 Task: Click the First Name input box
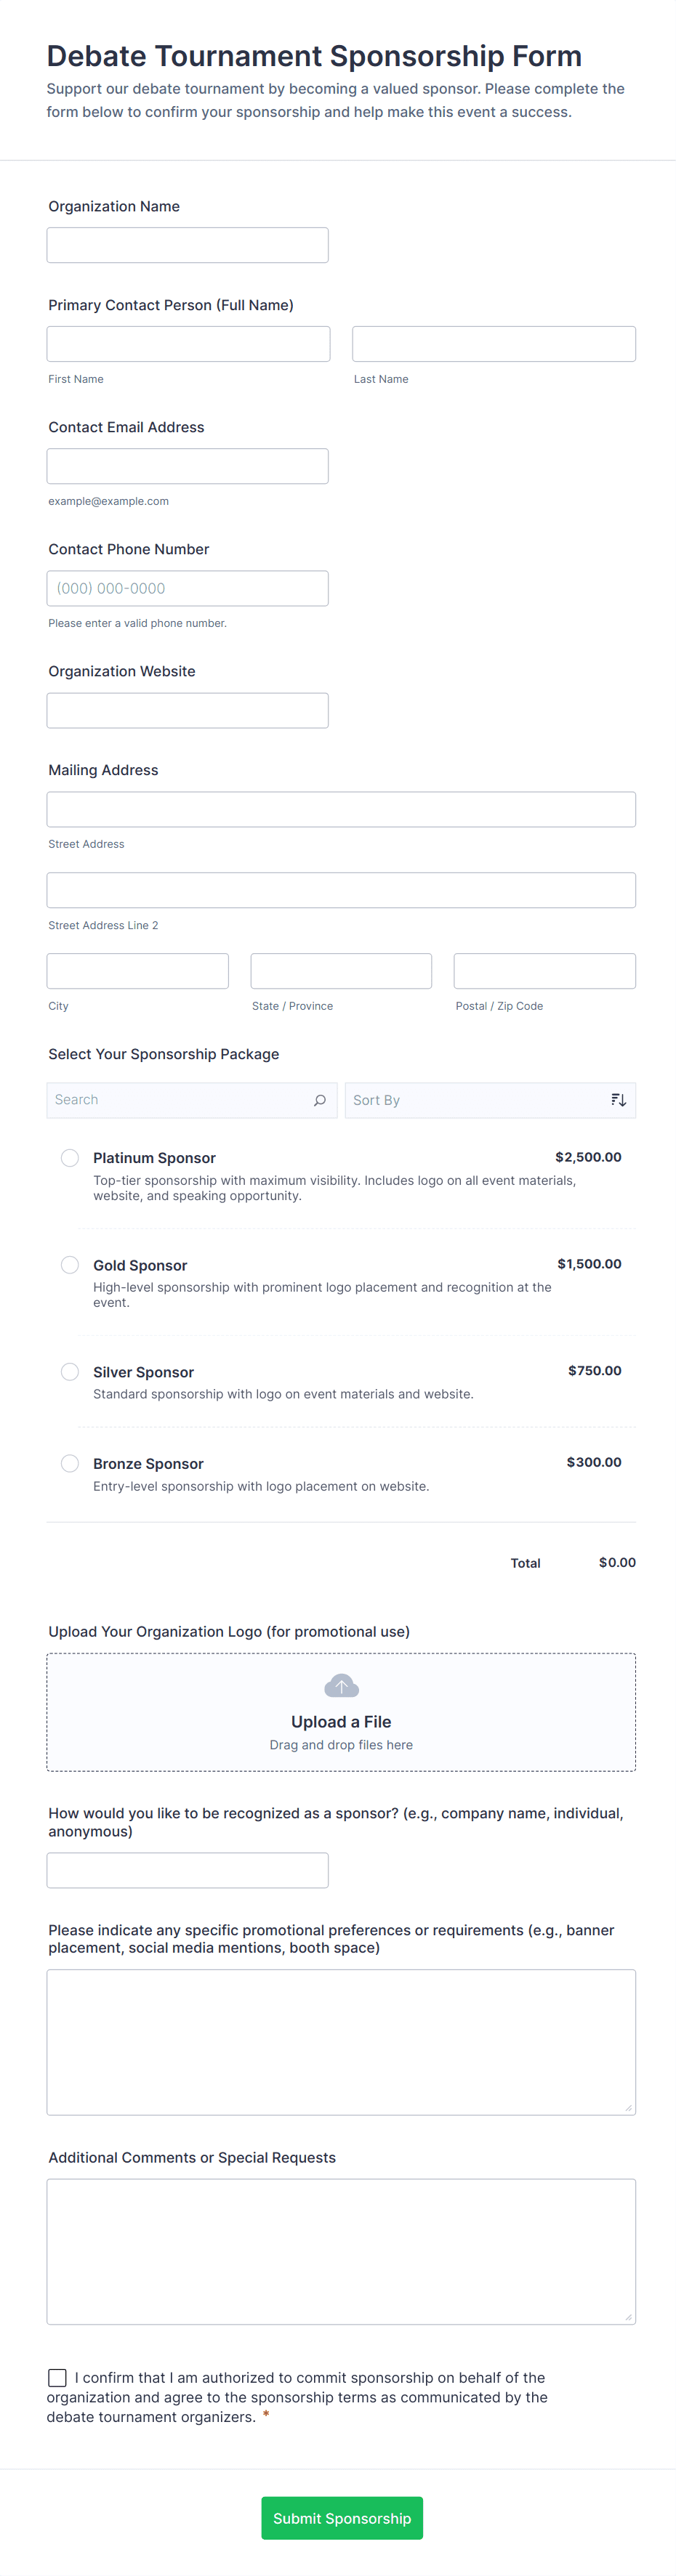[188, 344]
